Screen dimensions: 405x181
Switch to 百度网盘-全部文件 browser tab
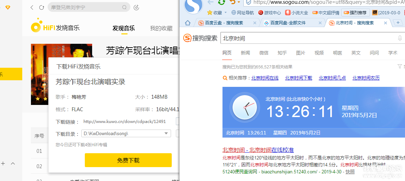288,23
